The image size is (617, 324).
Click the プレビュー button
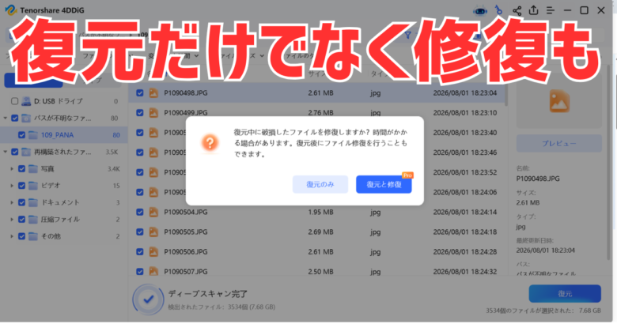coord(558,144)
